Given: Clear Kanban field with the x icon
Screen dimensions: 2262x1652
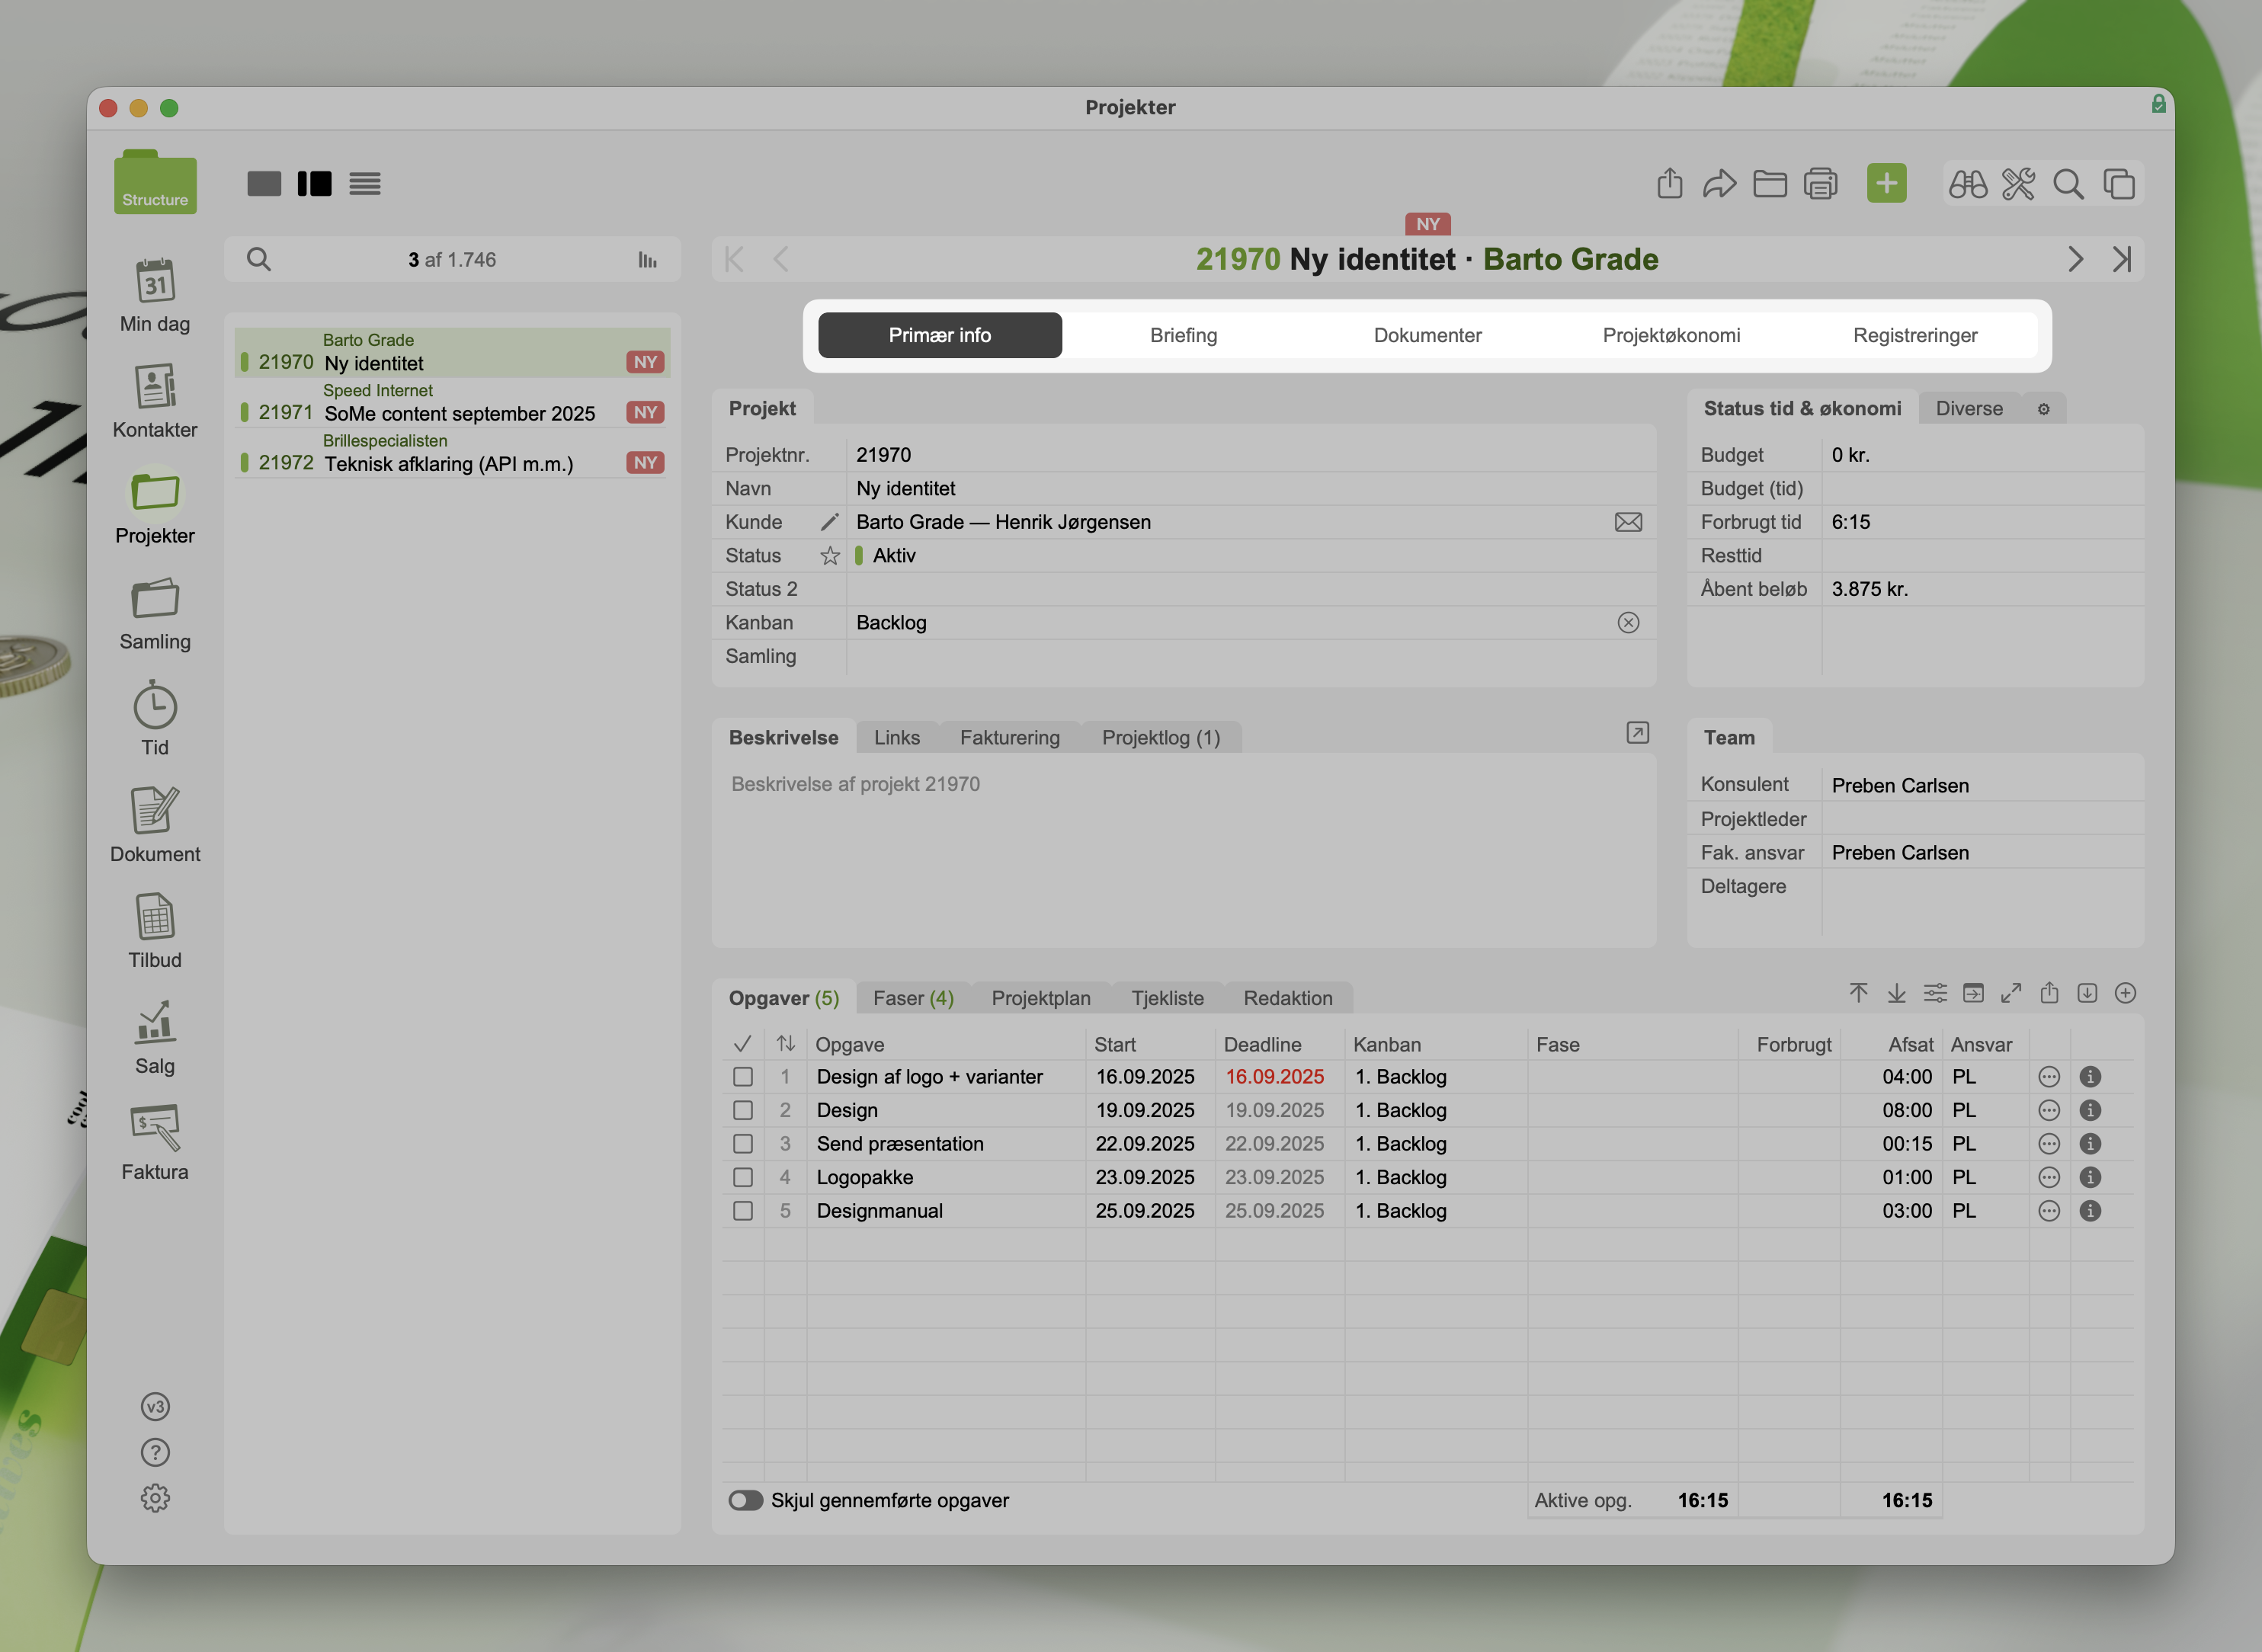Looking at the screenshot, I should click(1628, 623).
